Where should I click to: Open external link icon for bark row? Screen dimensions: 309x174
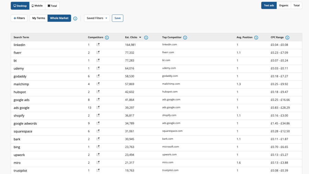pos(98,139)
